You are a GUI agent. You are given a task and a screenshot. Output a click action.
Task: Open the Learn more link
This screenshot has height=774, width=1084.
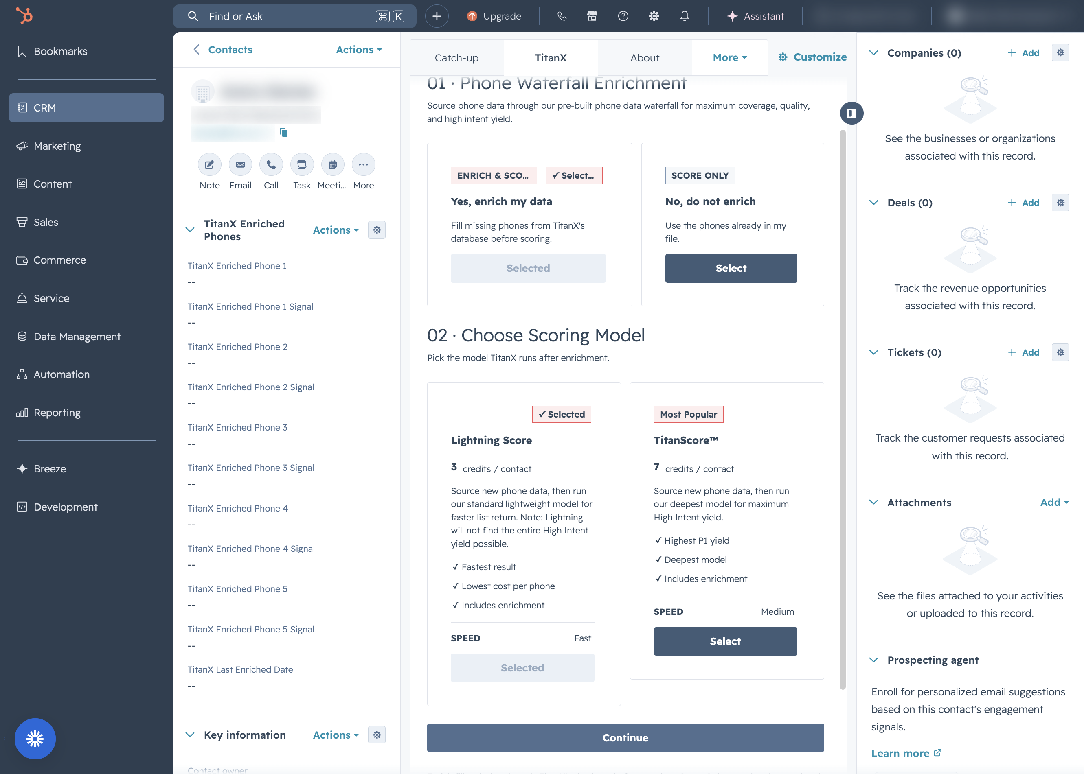click(906, 753)
